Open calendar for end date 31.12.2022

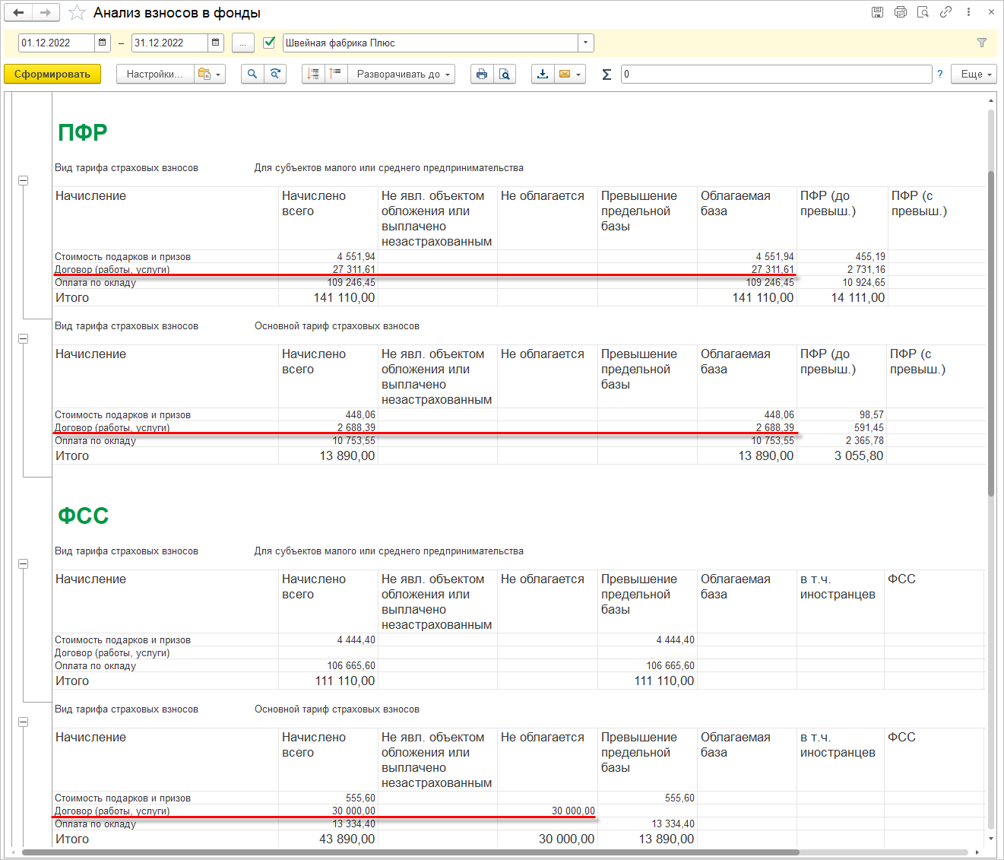[216, 43]
